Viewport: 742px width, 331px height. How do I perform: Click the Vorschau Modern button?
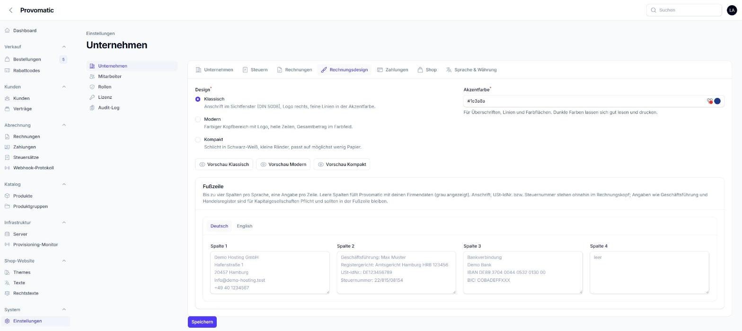(x=283, y=165)
